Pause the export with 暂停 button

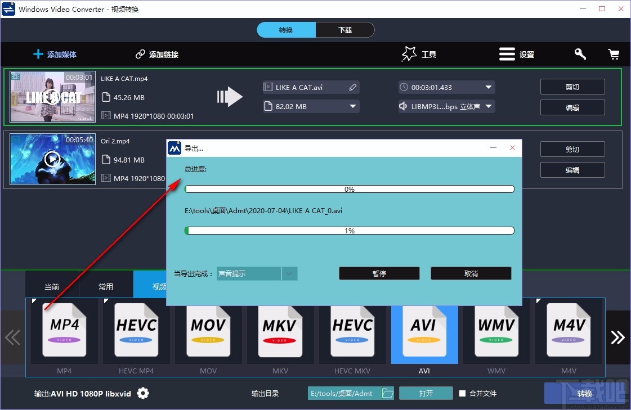379,273
